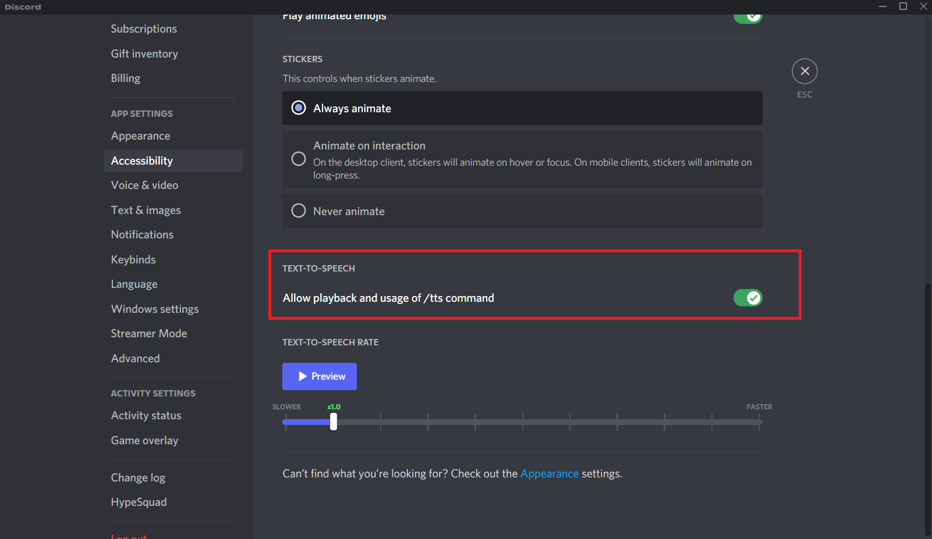The image size is (932, 539).
Task: Open the Appearance settings page
Action: coord(140,135)
